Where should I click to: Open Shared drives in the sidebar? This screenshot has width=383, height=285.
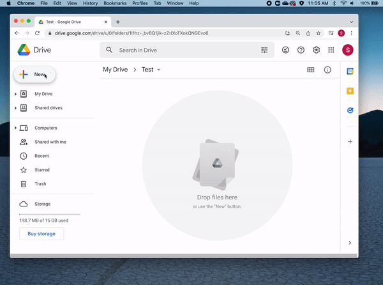[x=49, y=108]
